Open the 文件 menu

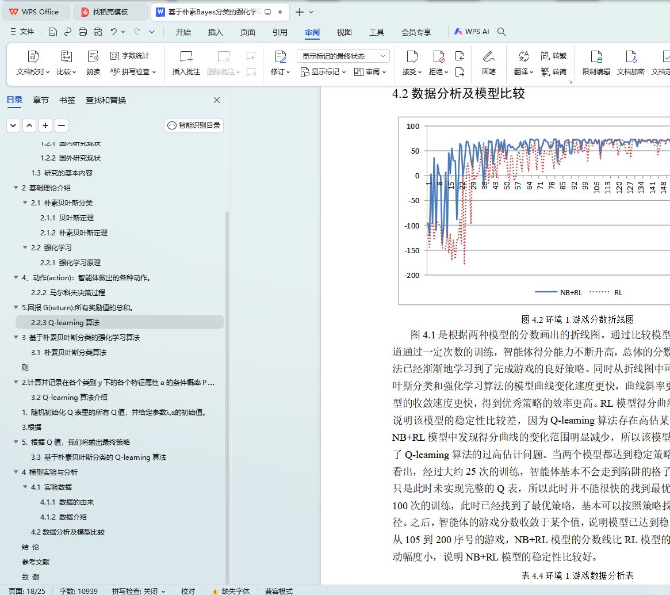click(x=22, y=32)
